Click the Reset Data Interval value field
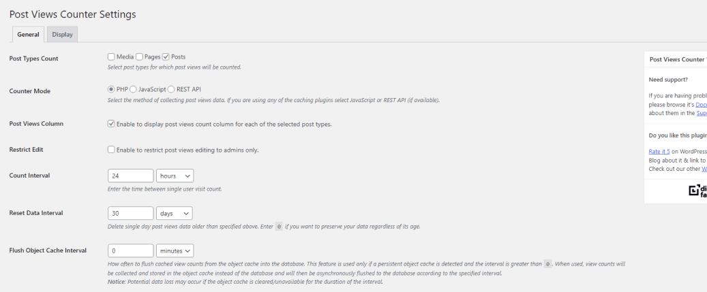The width and height of the screenshot is (707, 292). (x=131, y=213)
